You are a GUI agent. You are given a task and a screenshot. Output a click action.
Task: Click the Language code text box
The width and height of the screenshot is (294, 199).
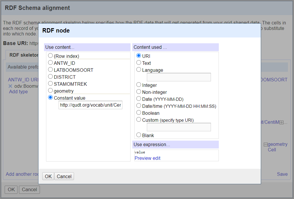click(179, 77)
